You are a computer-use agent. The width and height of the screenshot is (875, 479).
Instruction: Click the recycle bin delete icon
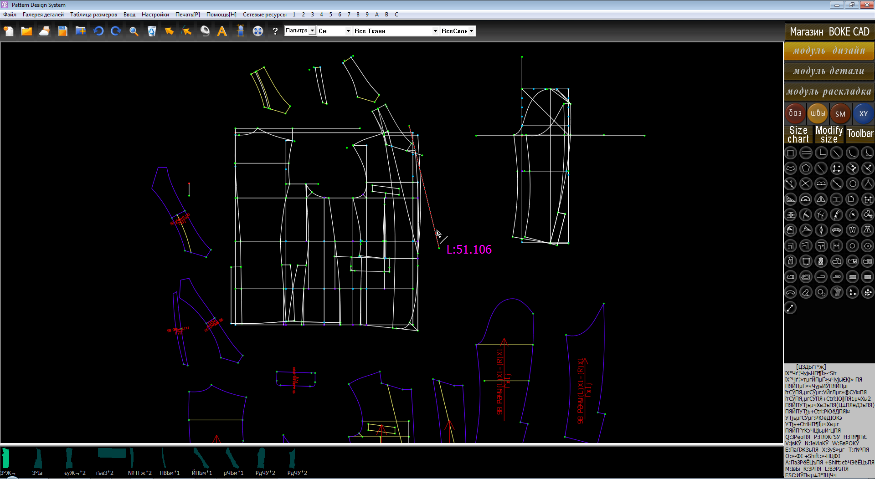152,31
